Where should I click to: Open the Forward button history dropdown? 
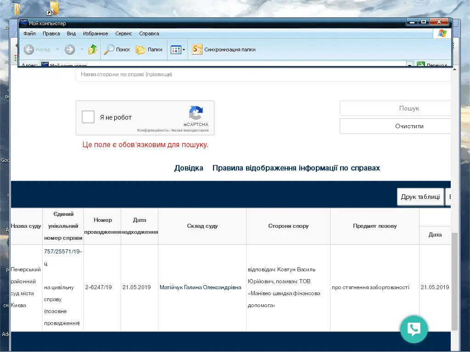(82, 49)
